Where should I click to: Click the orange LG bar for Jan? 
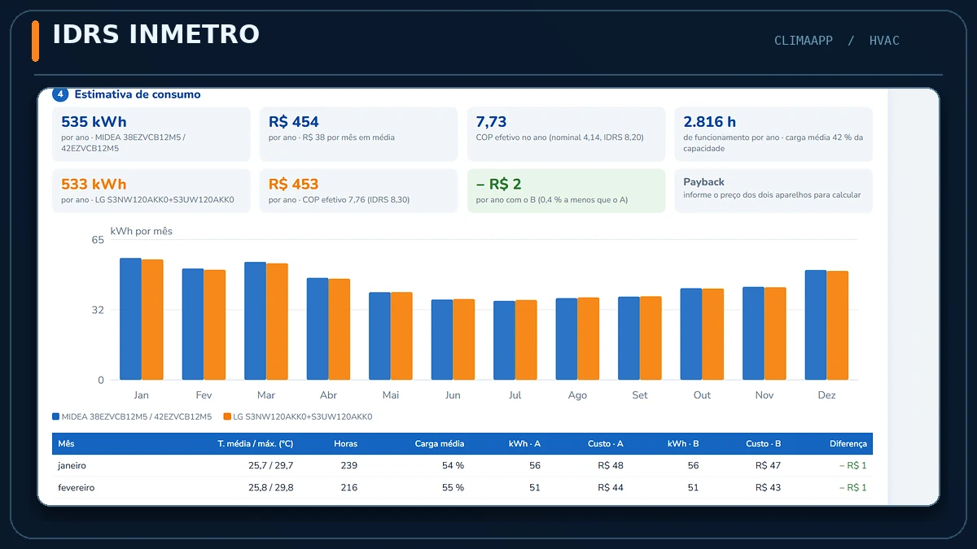click(152, 320)
